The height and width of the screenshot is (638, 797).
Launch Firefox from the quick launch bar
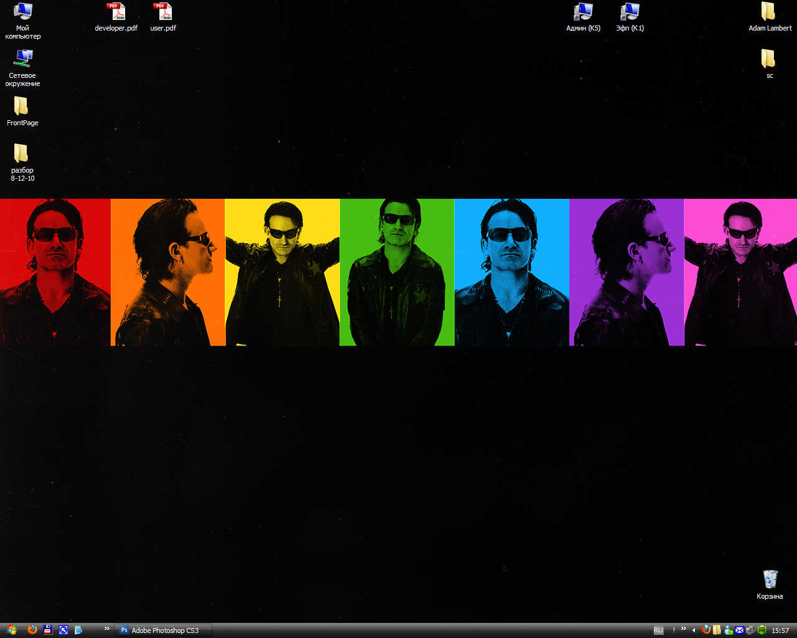[x=32, y=630]
